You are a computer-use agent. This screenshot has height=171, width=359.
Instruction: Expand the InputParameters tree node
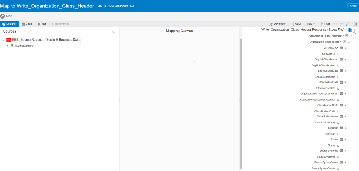[8, 46]
